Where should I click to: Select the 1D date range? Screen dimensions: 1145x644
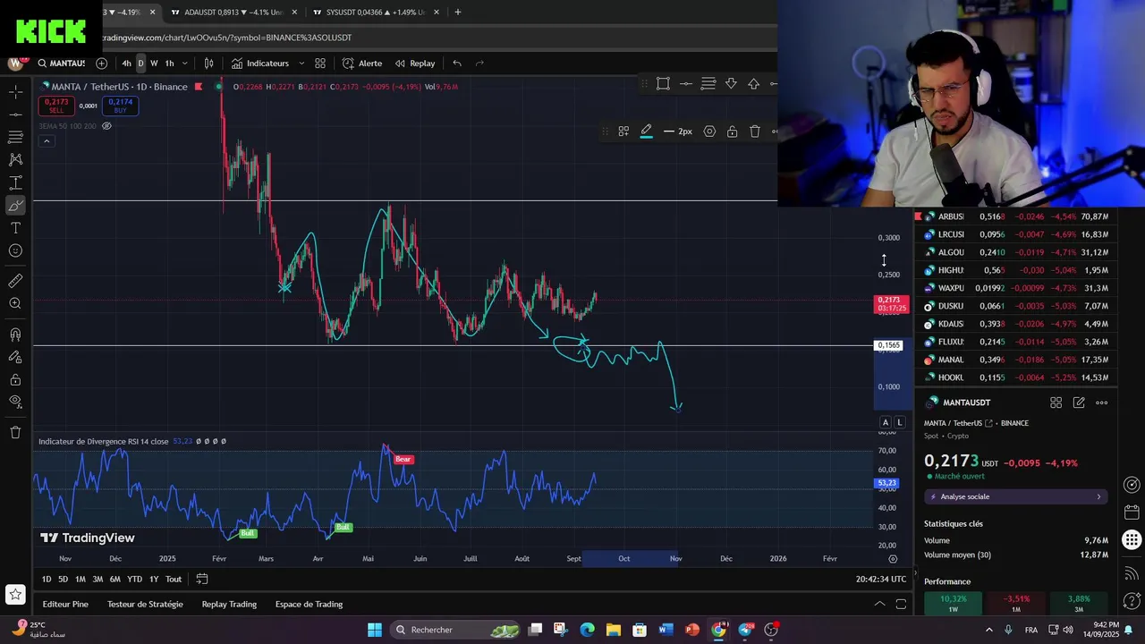(x=47, y=580)
